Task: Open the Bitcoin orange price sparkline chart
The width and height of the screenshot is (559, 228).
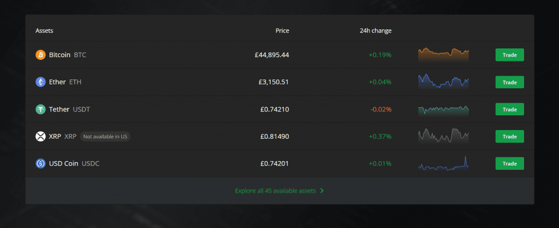Action: (x=443, y=55)
